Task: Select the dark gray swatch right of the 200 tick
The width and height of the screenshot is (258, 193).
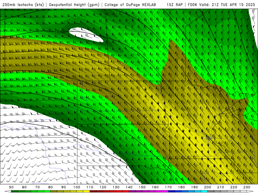Action: tap(211, 191)
